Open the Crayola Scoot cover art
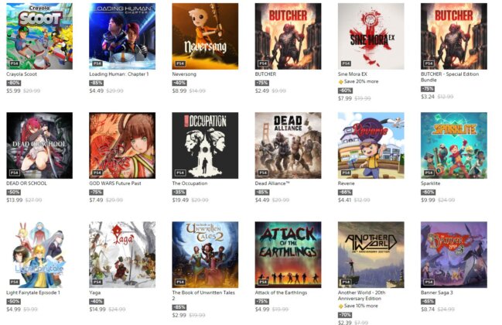Viewport: 502px width, 325px height. pos(39,36)
